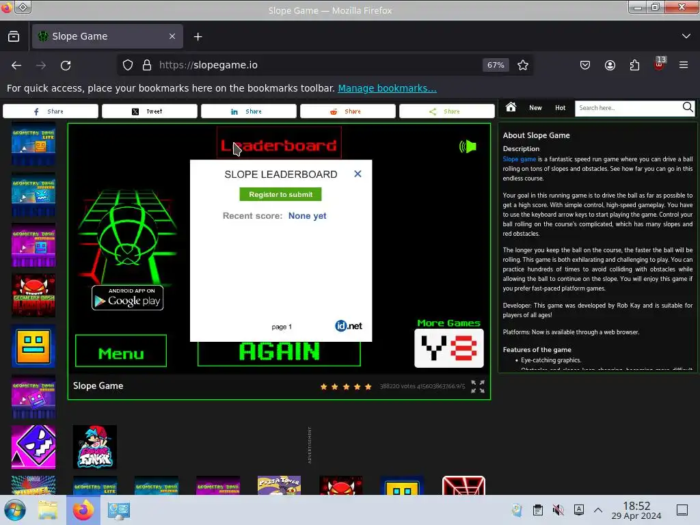Open Geometry Dash Lite sidebar thumbnail
Image resolution: width=700 pixels, height=525 pixels.
tap(33, 144)
